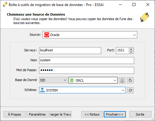Click the Mot de Passe field
Image resolution: width=155 pixels, height=121 pixels.
[x=87, y=70]
